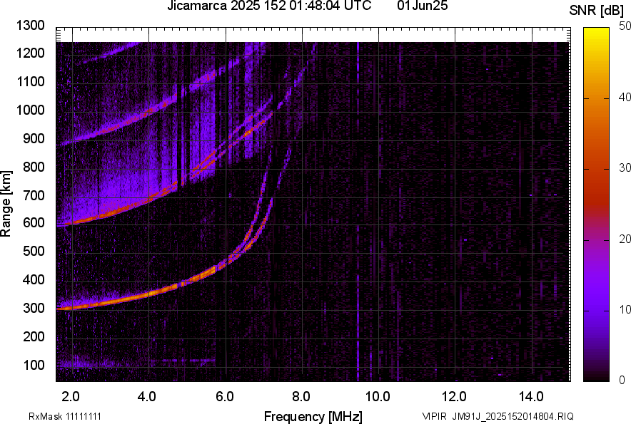Click the title text 'Jicamarca 2025 152 01:48:04 UTC'
Image resolution: width=631 pixels, height=424 pixels.
pos(269,6)
